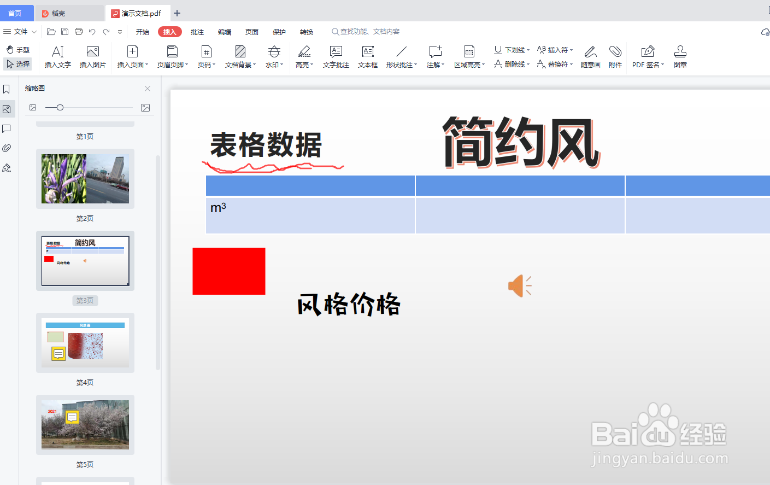The image size is (770, 485).
Task: Click the Insert Text tool (插入文字)
Action: tap(58, 57)
